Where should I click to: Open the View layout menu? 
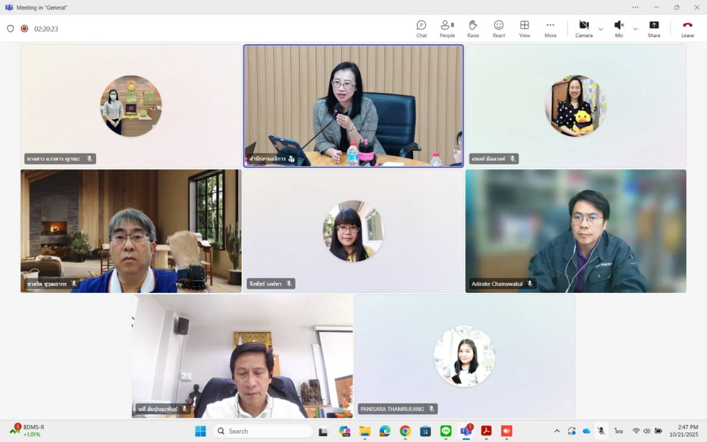(524, 28)
